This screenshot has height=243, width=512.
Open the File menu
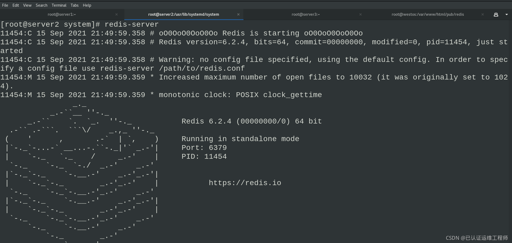click(x=5, y=5)
